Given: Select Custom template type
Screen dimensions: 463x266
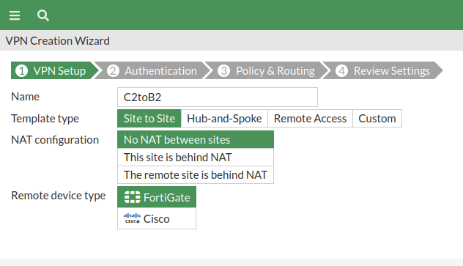Looking at the screenshot, I should (x=377, y=119).
